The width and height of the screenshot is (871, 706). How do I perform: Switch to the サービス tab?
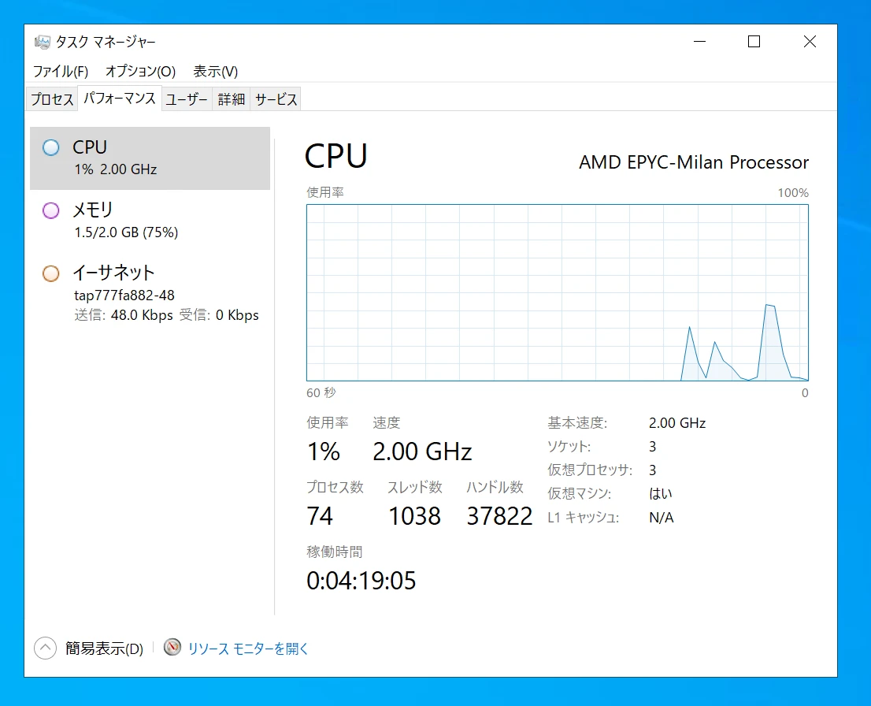pos(276,99)
